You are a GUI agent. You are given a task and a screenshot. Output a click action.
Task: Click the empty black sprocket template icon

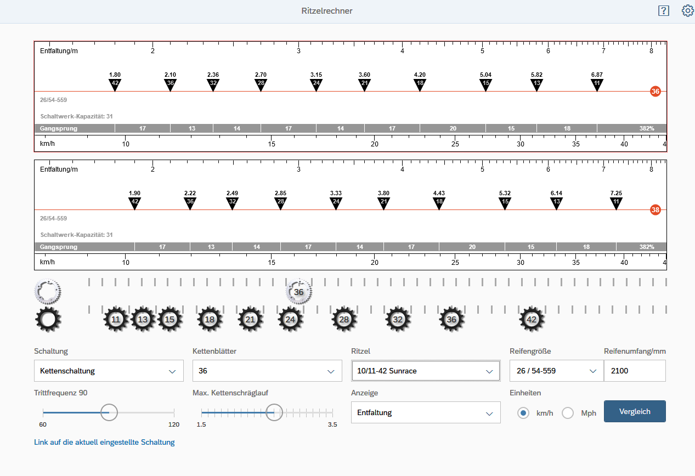[48, 319]
